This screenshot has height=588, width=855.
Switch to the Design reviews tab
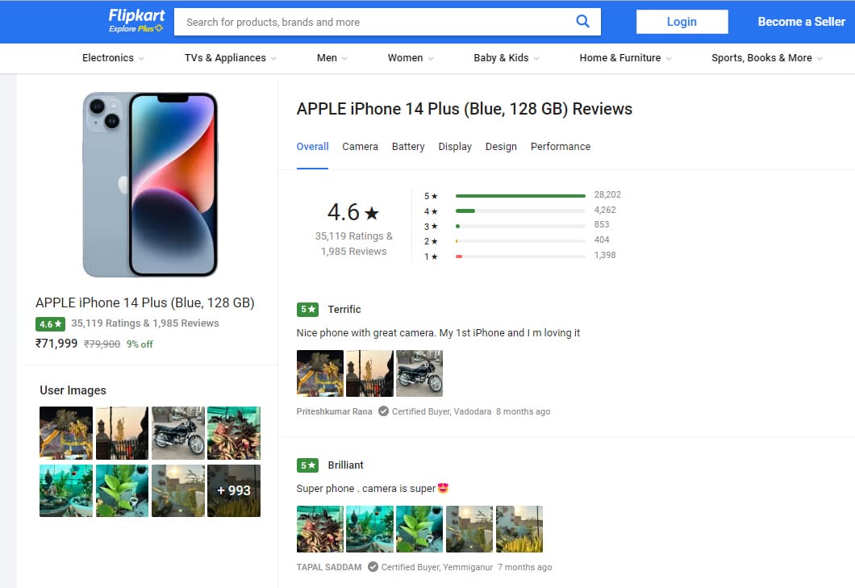tap(501, 147)
